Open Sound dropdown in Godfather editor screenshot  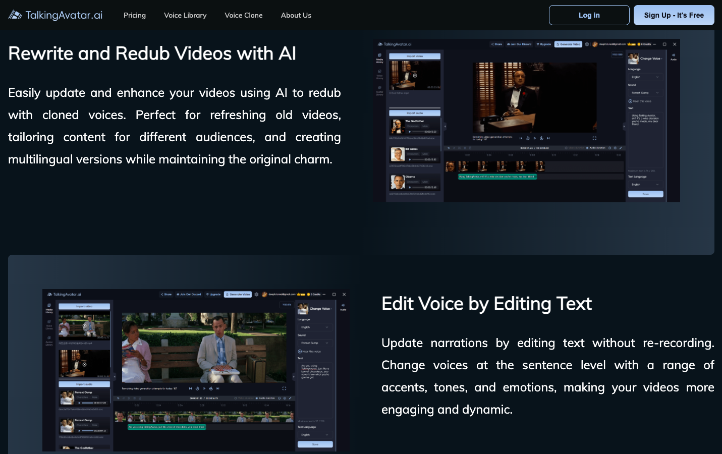point(645,93)
